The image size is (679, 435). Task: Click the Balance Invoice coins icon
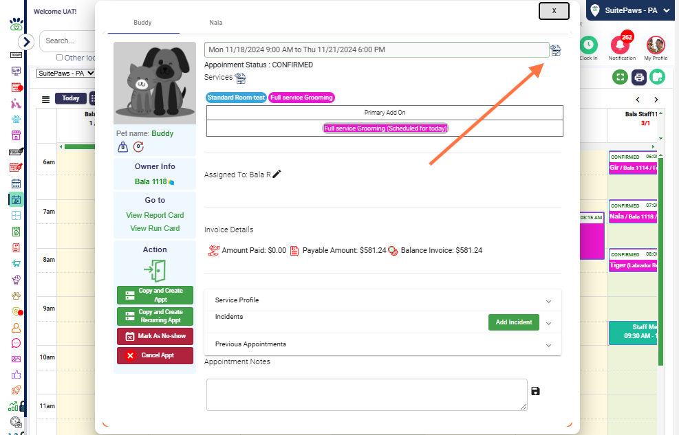coord(394,251)
